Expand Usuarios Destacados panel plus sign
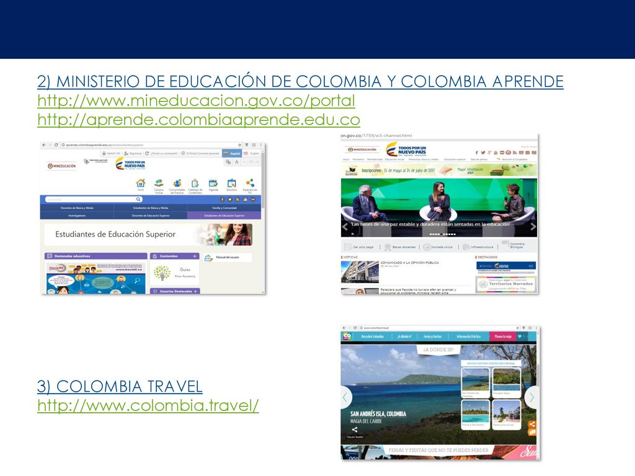 click(x=195, y=291)
